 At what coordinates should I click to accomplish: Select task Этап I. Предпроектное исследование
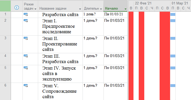[60, 27]
